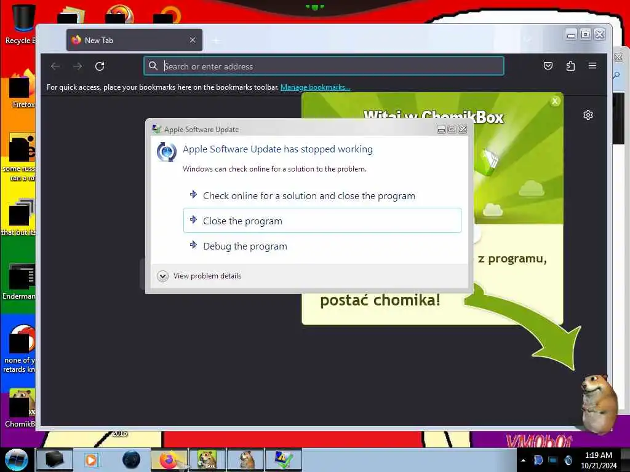Select the ChomikBox desktop shortcut
630x472 pixels.
20,407
